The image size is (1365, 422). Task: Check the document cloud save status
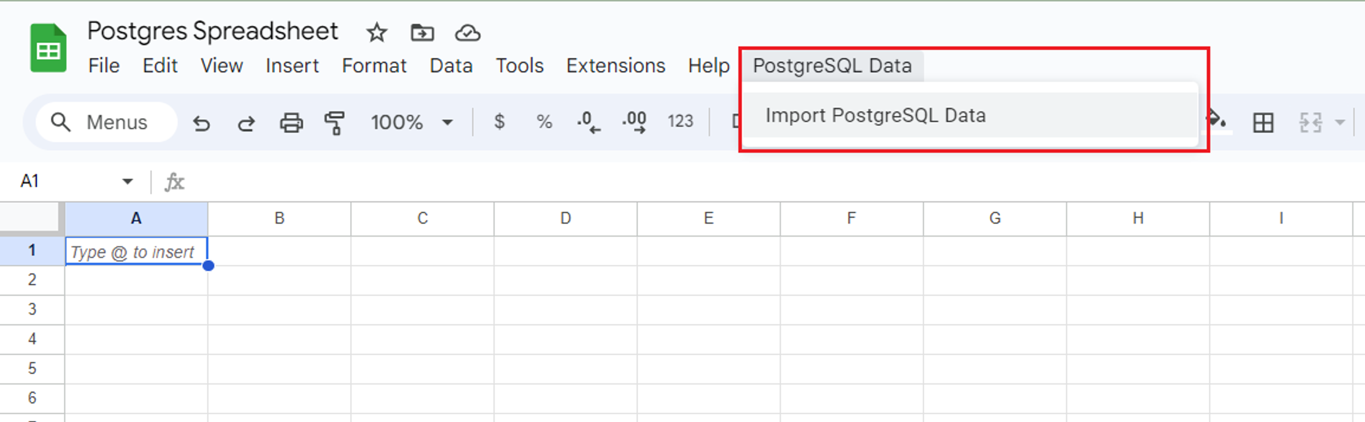pyautogui.click(x=467, y=33)
